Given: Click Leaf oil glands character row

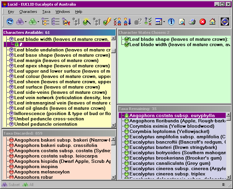Looking at the screenshot, I should (60, 108).
